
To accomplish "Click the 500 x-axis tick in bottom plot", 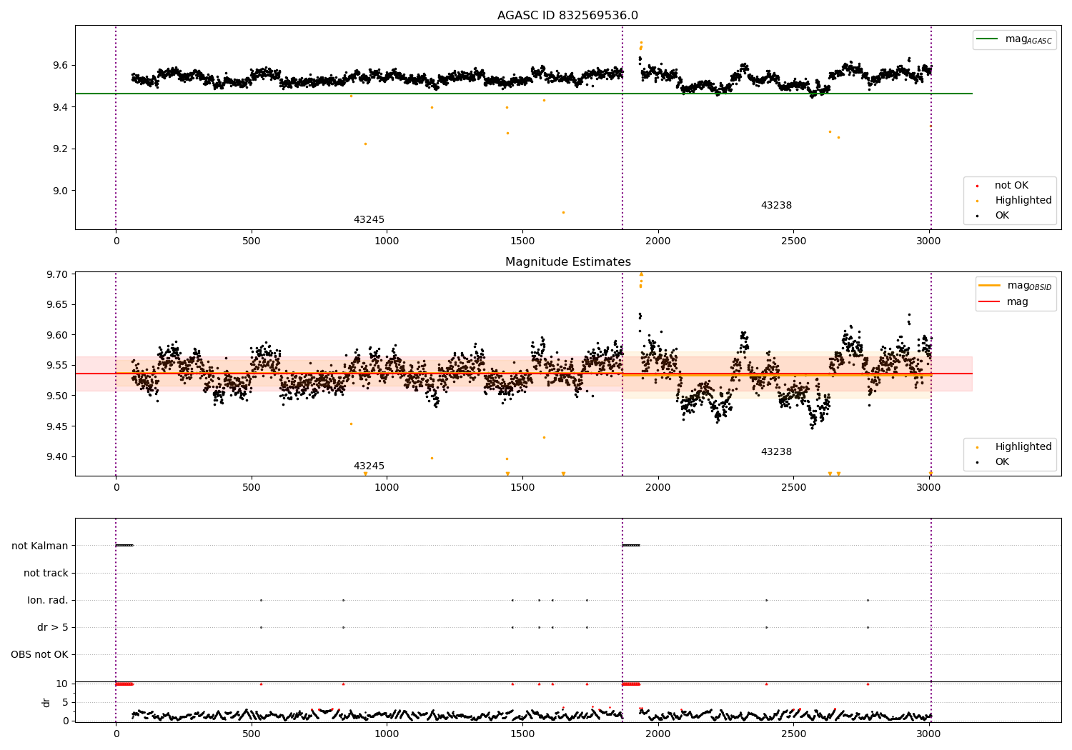I will (x=252, y=734).
